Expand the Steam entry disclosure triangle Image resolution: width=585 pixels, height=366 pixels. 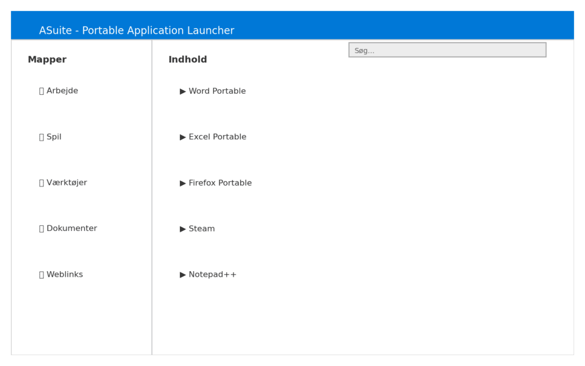click(x=183, y=229)
